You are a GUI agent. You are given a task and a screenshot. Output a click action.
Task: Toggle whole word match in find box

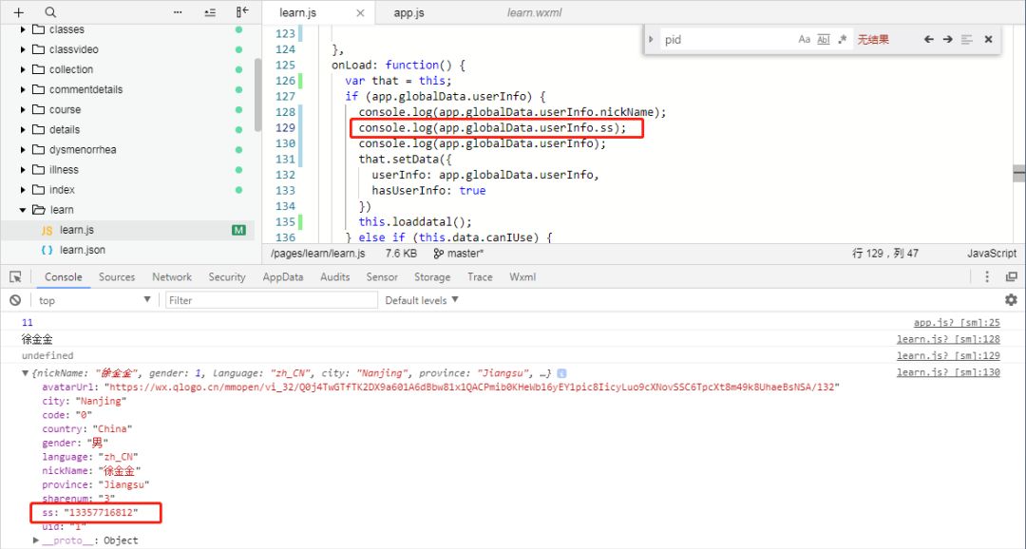click(x=823, y=39)
